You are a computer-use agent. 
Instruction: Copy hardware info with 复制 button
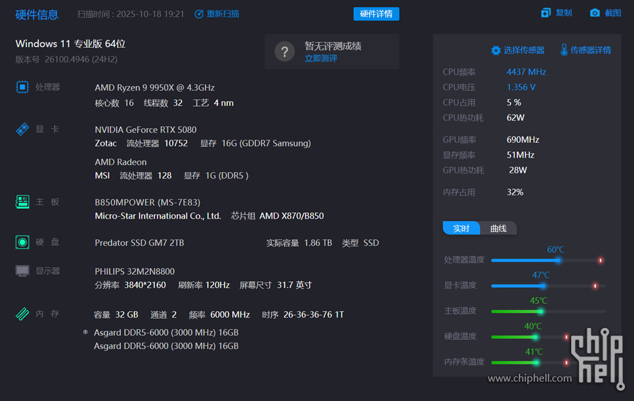(556, 13)
